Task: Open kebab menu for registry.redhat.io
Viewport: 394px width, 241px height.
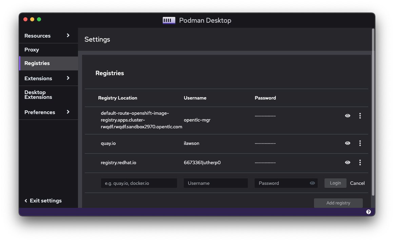Action: tap(360, 162)
